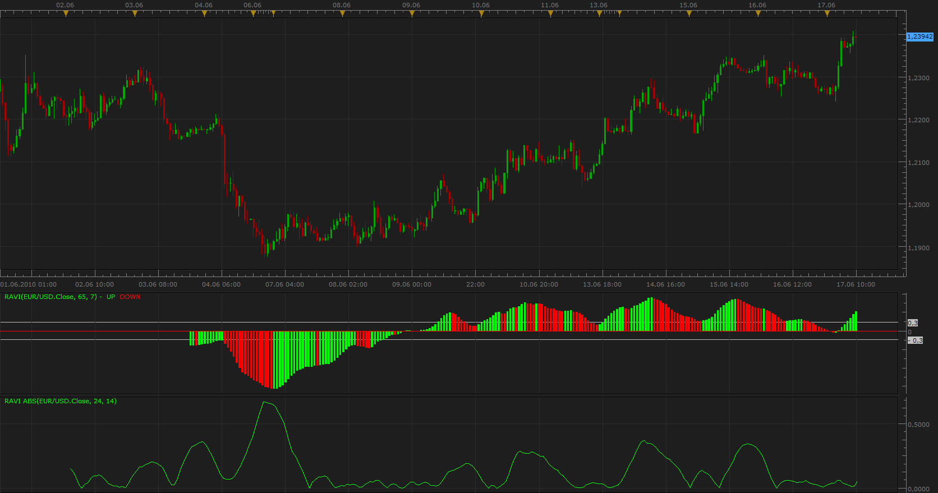Image resolution: width=938 pixels, height=493 pixels.
Task: Click the orange day marker under 08.06
Action: click(x=342, y=13)
